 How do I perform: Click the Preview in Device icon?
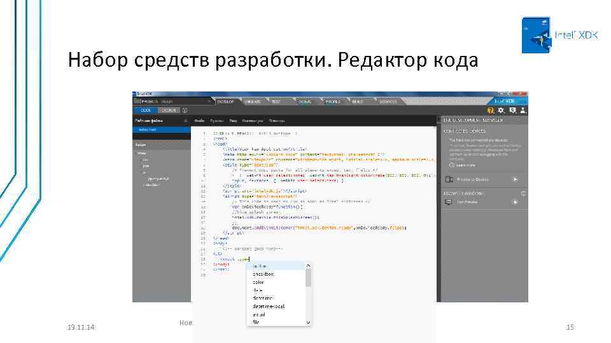point(449,179)
